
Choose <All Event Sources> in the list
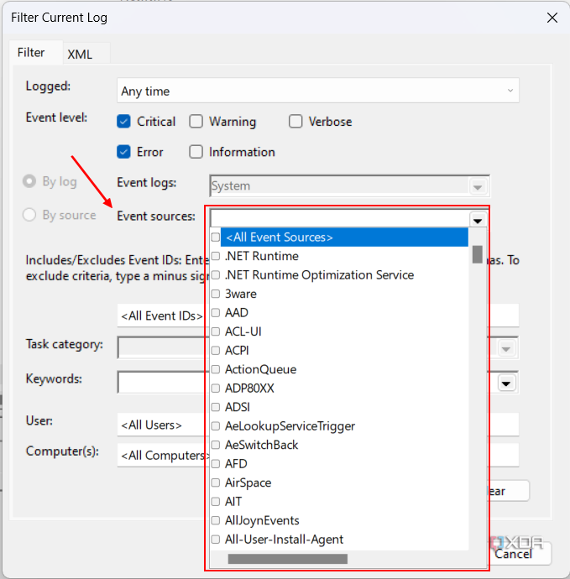280,237
